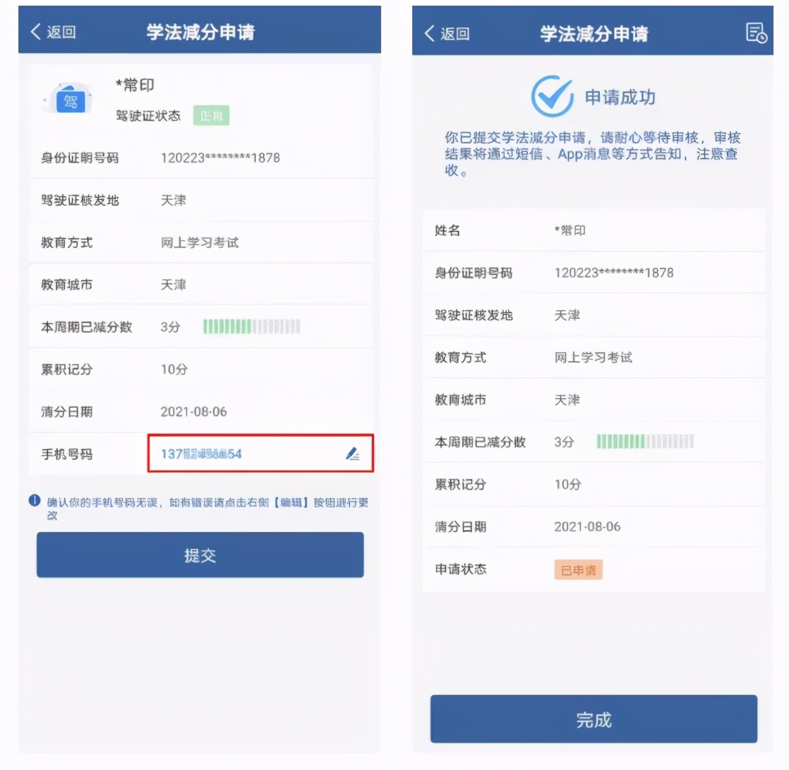Viewport: 789px width, 770px height.
Task: Click the 累积记分 10分 row on right
Action: (594, 485)
